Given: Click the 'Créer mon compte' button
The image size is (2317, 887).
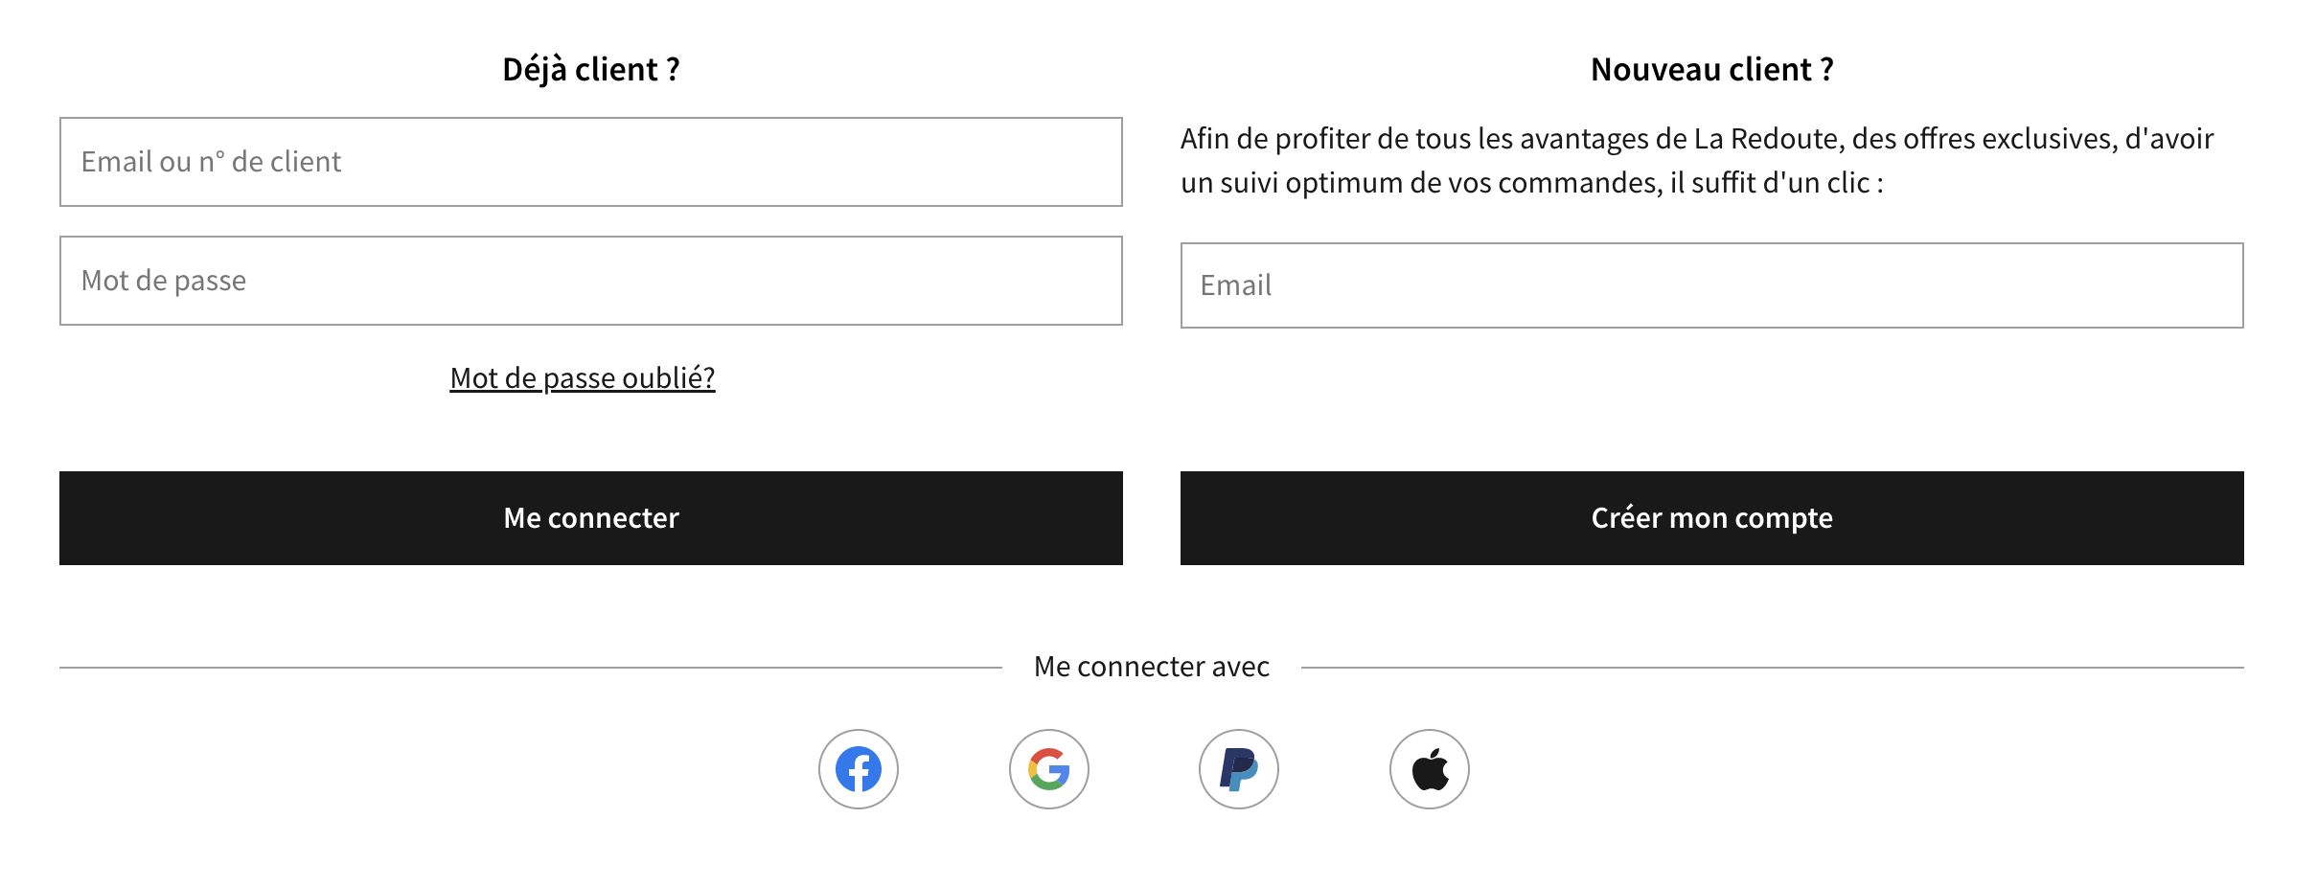Looking at the screenshot, I should 1711,518.
